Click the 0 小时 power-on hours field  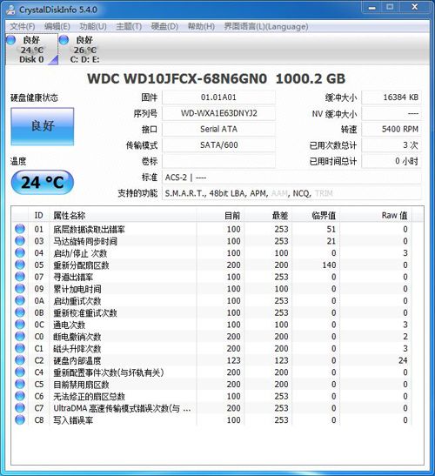coord(391,161)
